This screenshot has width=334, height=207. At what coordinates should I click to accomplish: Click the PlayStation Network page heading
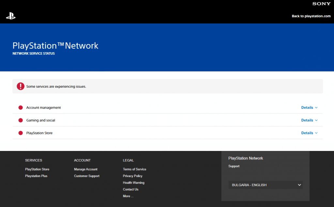[55, 46]
